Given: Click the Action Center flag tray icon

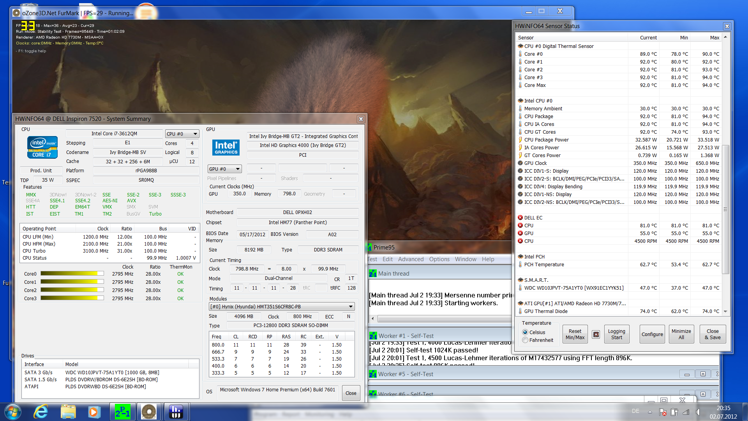Looking at the screenshot, I should 663,412.
